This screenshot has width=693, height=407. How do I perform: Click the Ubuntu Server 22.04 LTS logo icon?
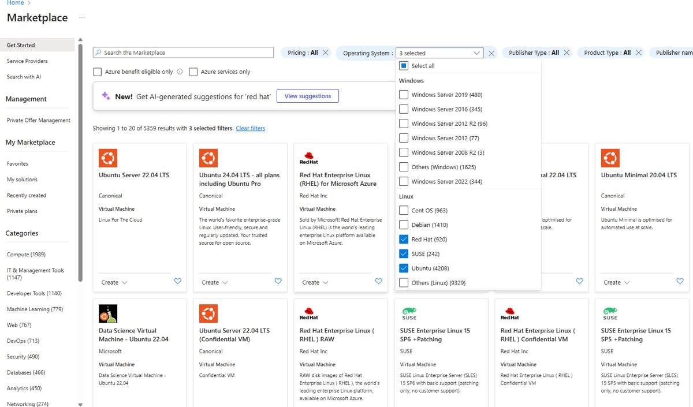[108, 157]
